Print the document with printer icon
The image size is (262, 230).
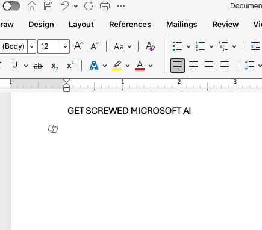tap(105, 6)
